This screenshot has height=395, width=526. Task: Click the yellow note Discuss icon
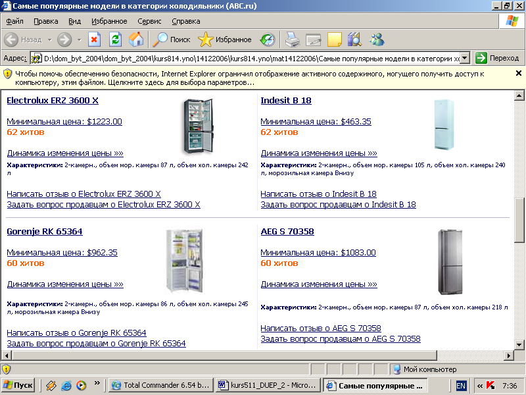[334, 39]
